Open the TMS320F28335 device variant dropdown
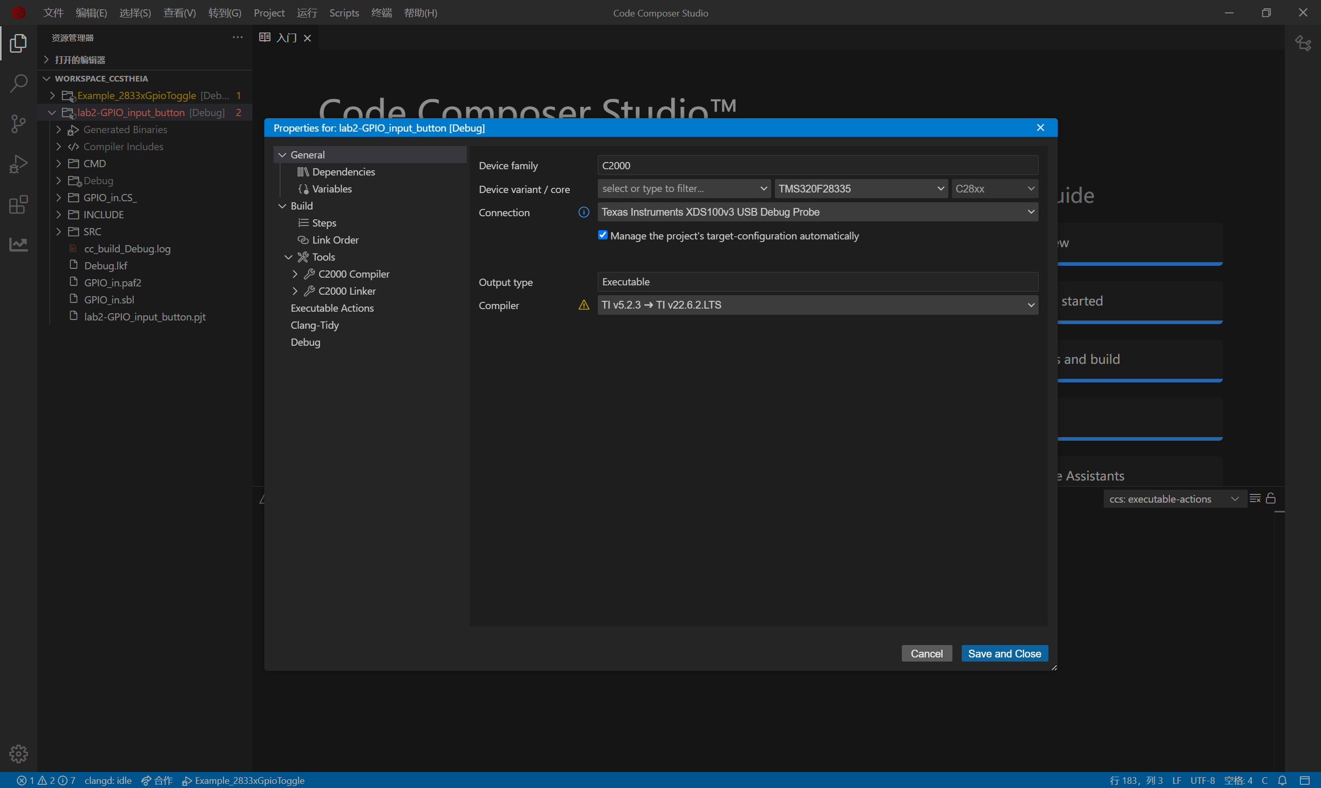This screenshot has height=788, width=1321. [861, 189]
